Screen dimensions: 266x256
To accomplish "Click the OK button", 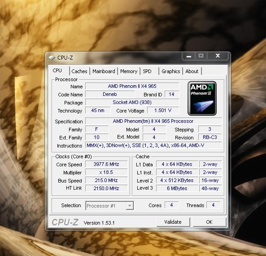I will (209, 222).
